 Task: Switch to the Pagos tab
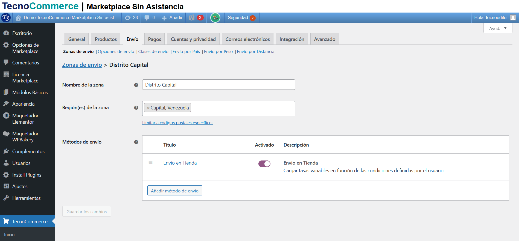pyautogui.click(x=154, y=39)
